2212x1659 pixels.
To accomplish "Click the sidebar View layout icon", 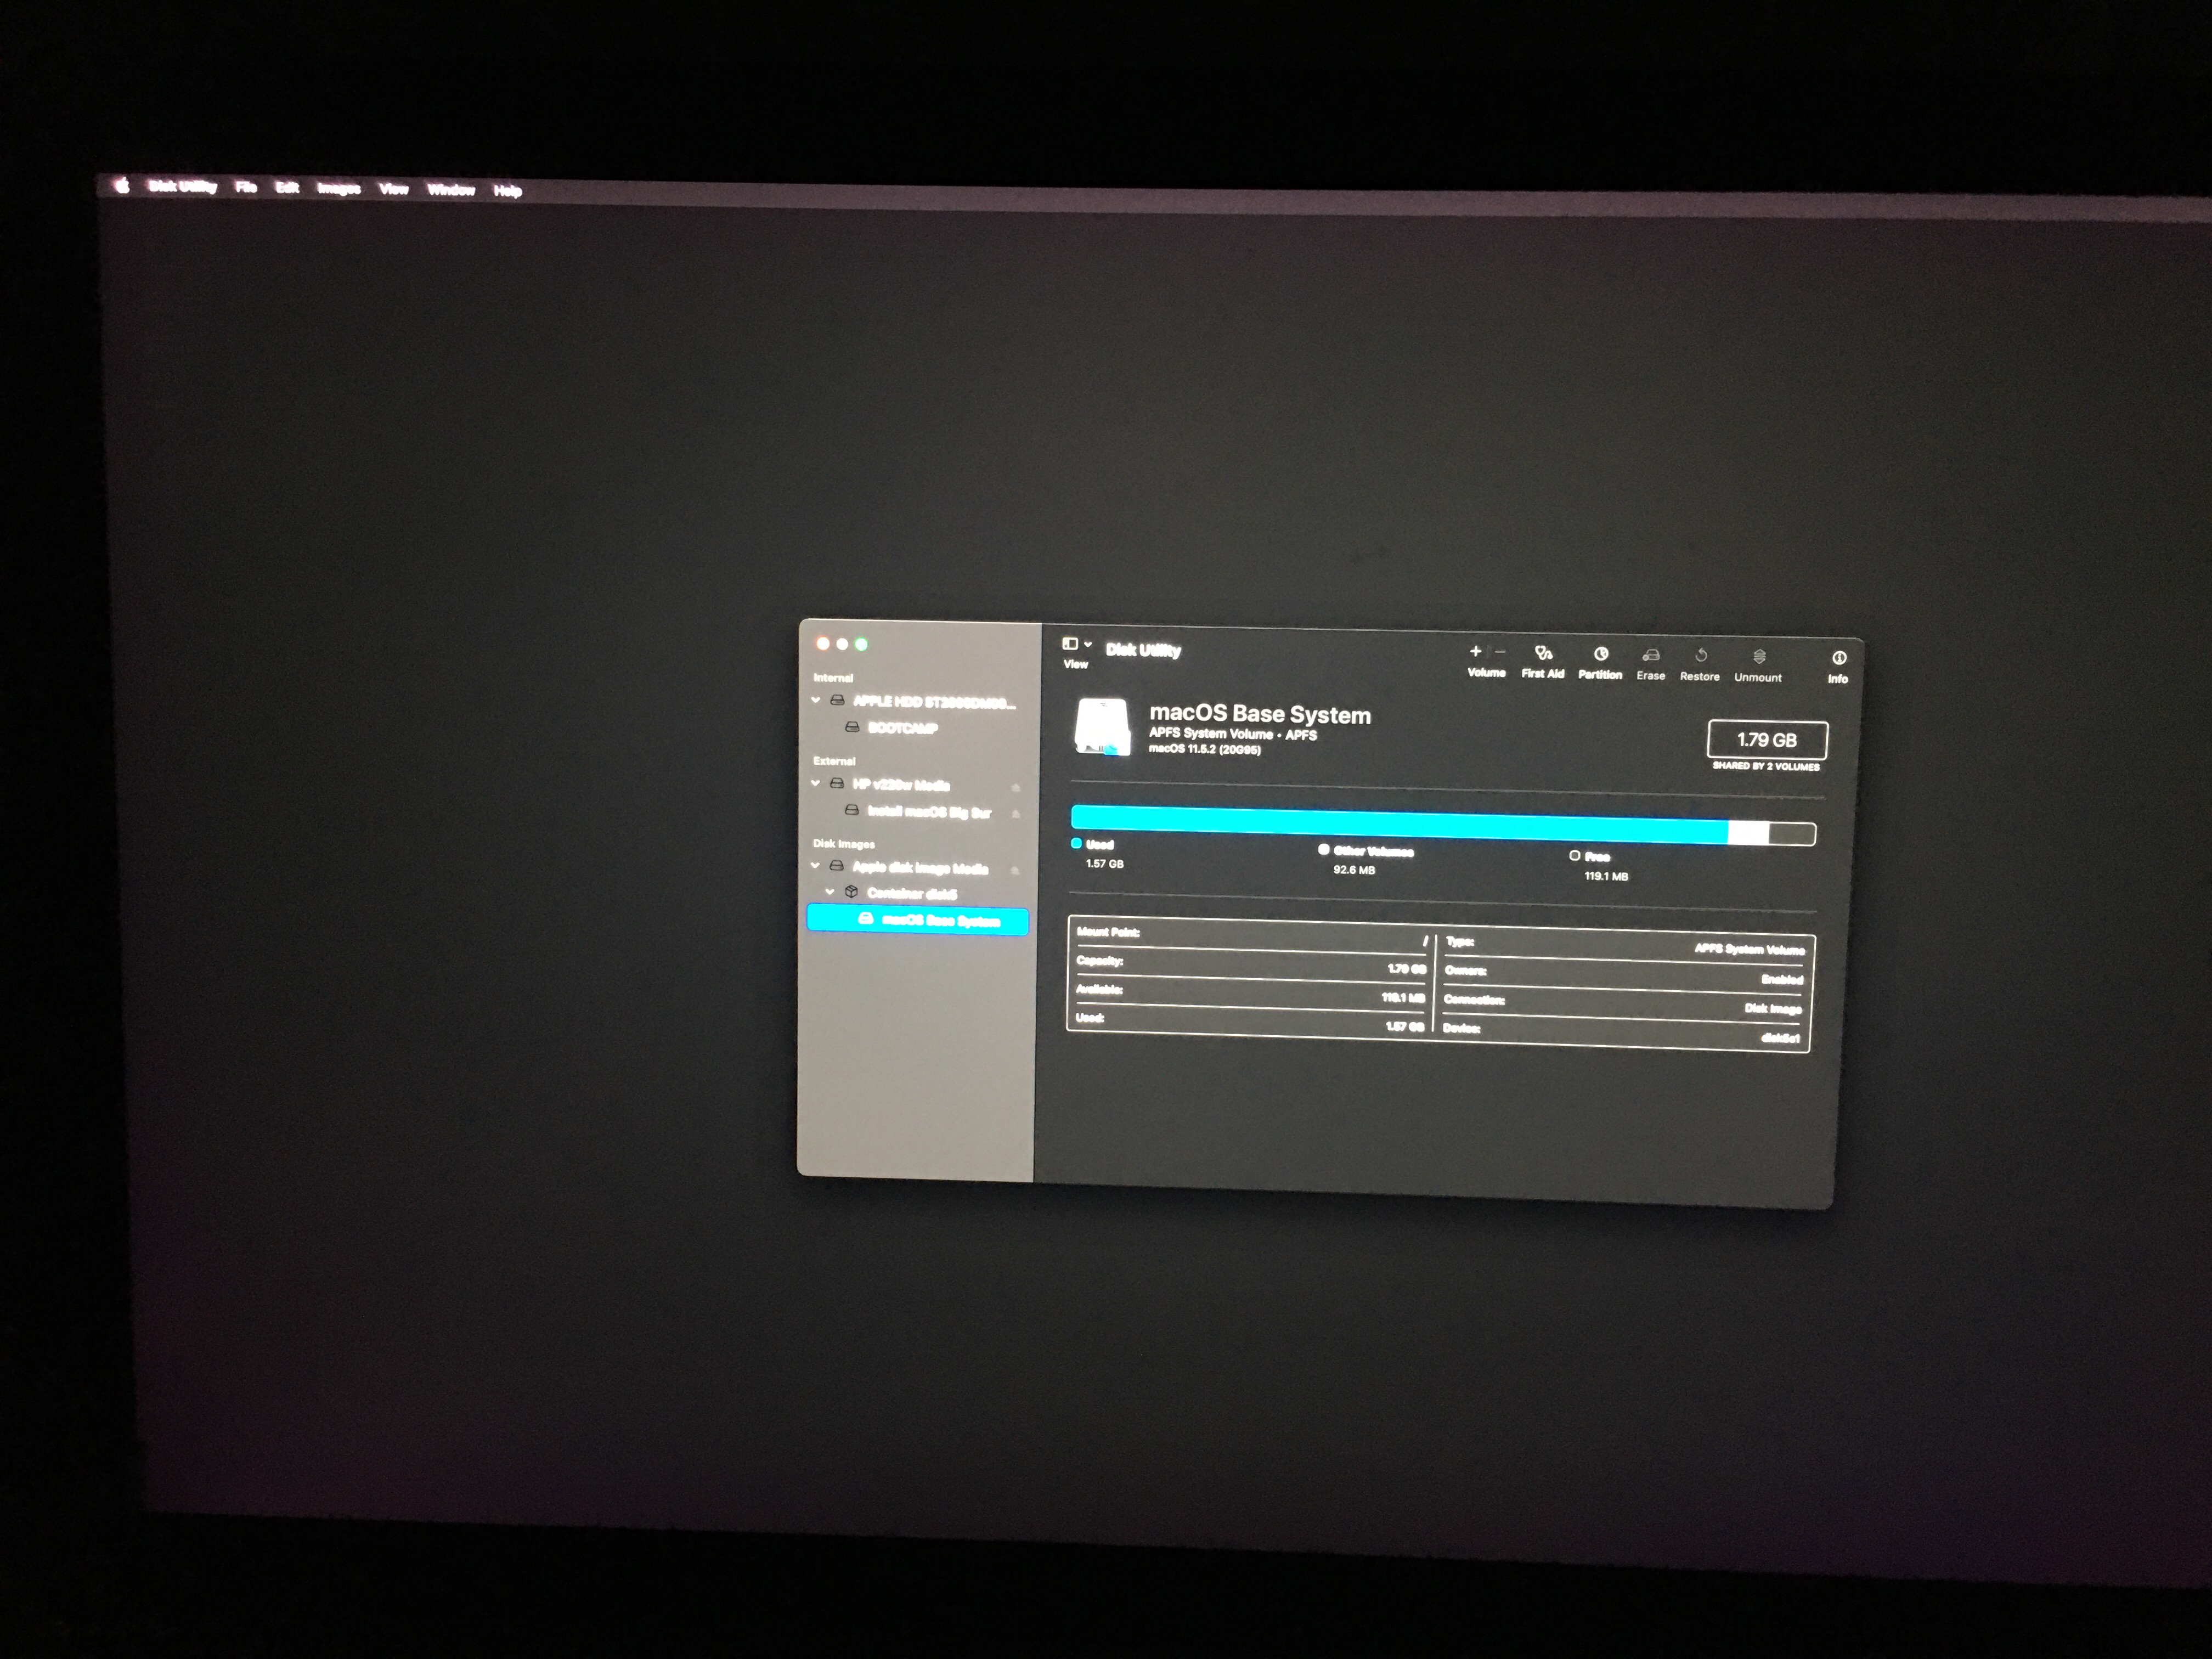I will tap(1070, 643).
